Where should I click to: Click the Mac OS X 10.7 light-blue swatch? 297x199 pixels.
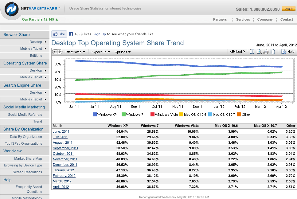pos(210,114)
